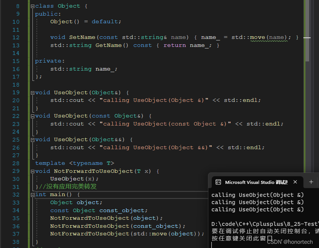The image size is (319, 248).
Task: Click the Chinese comment on line 31
Action: [x=68, y=187]
